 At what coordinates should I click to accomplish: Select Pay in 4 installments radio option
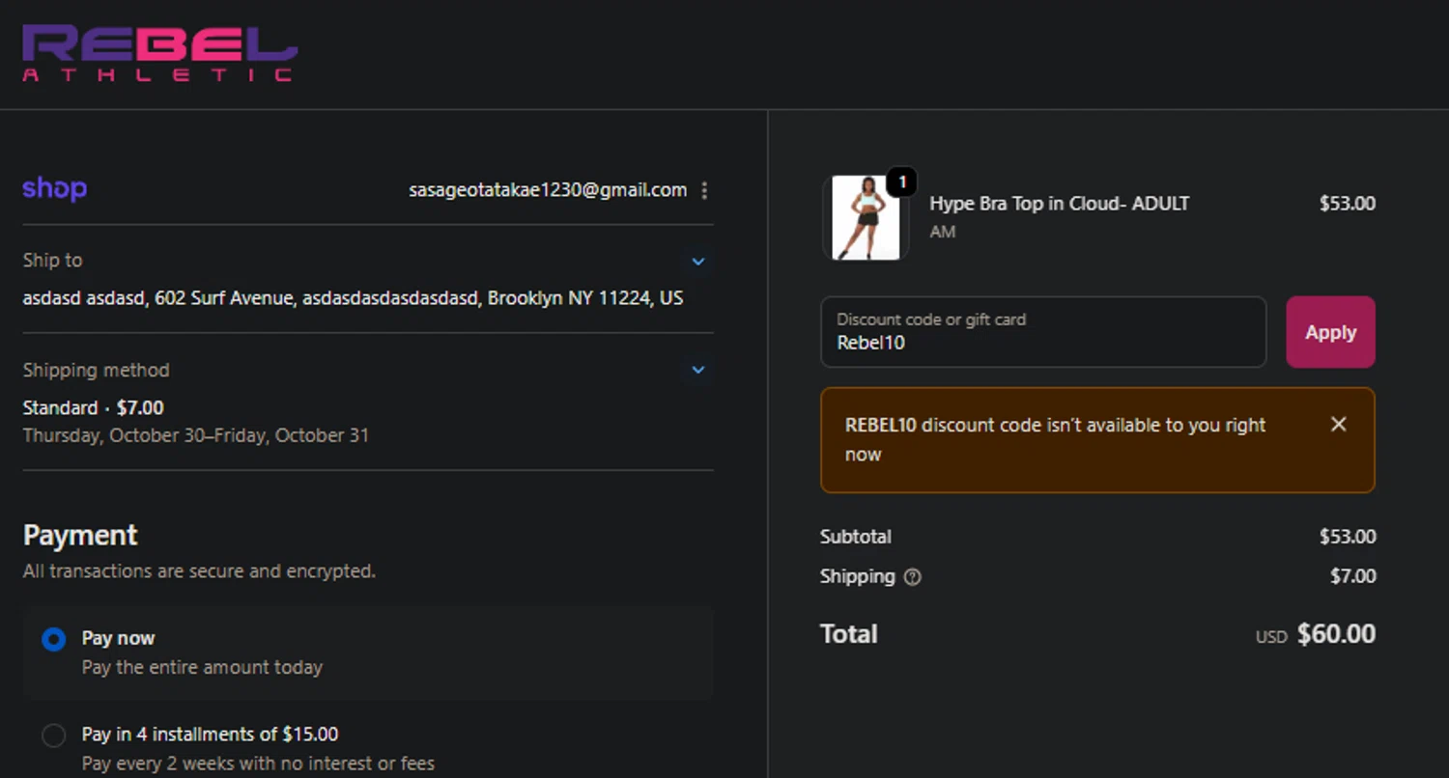pyautogui.click(x=54, y=736)
